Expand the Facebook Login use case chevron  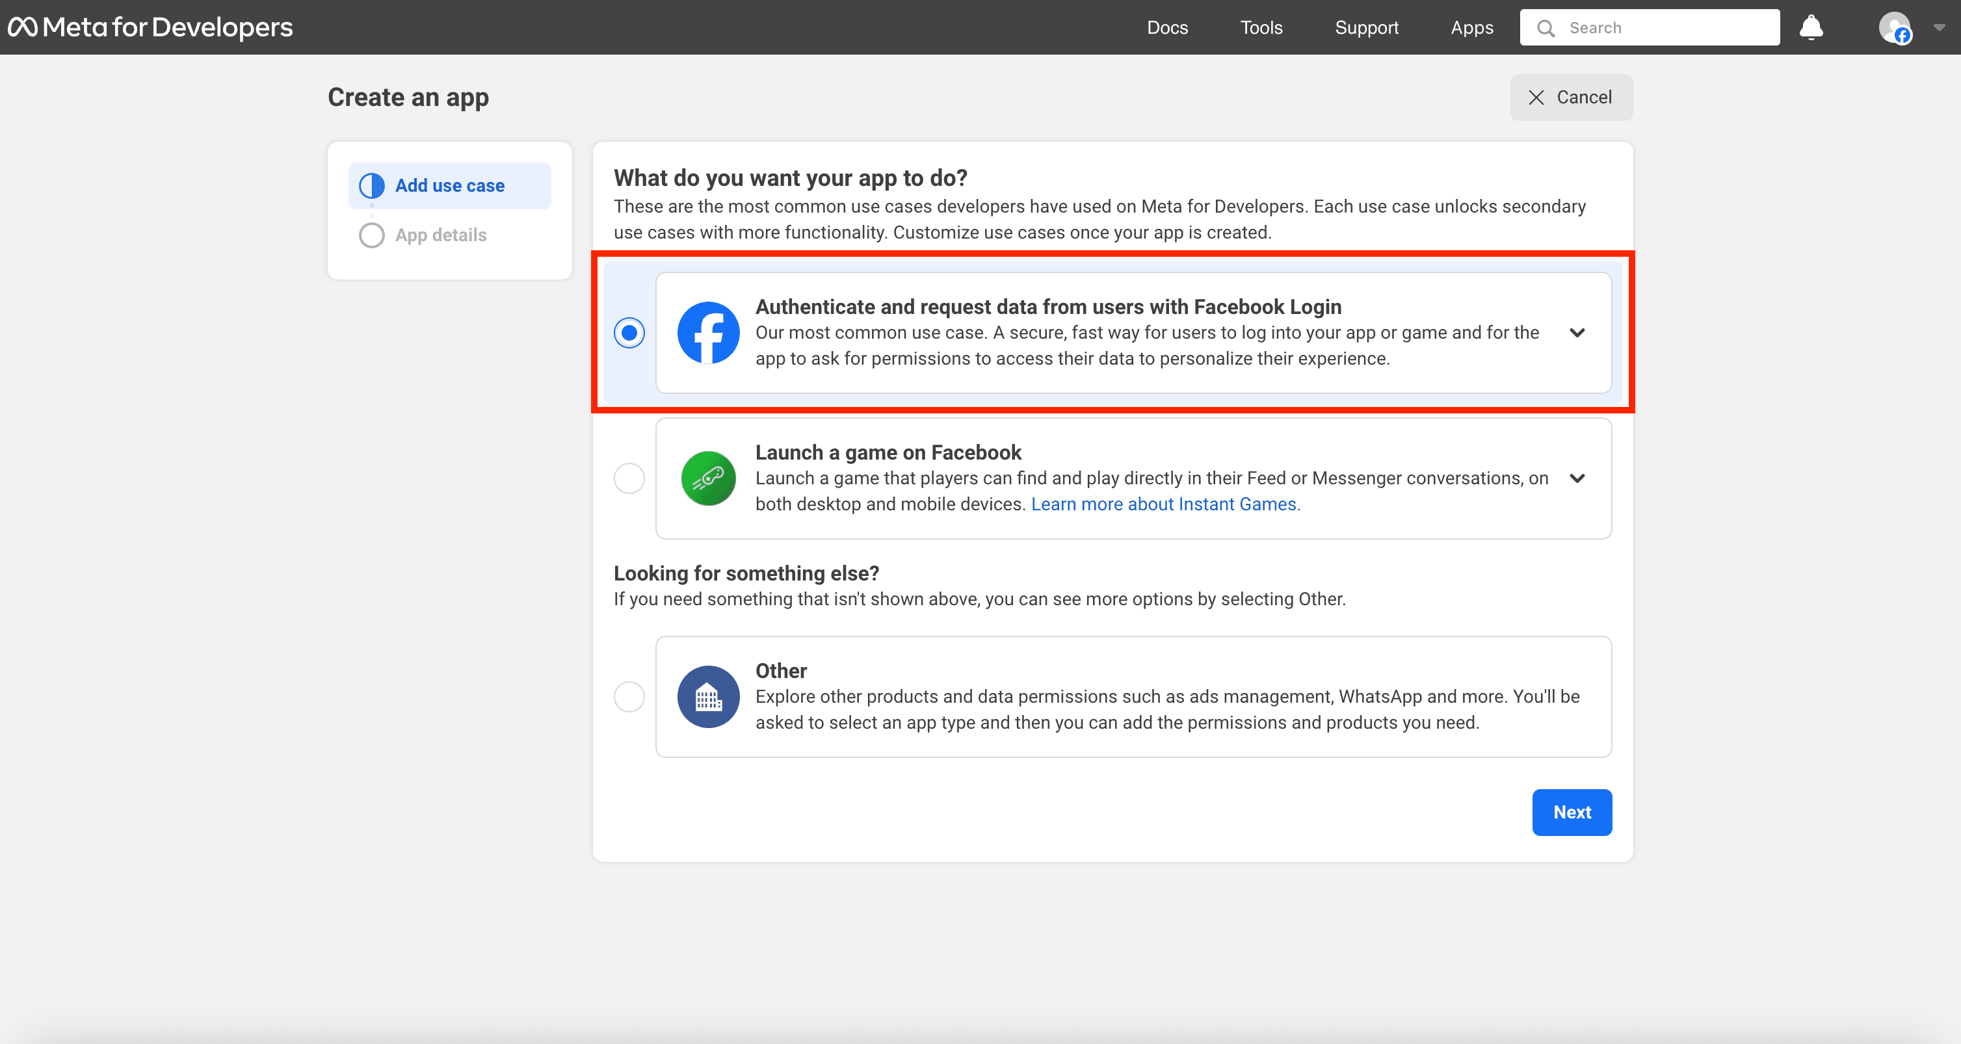[1577, 333]
